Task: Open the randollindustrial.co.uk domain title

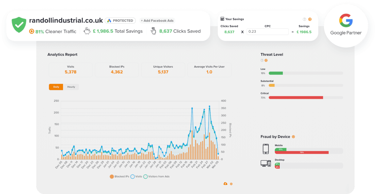Action: 66,20
